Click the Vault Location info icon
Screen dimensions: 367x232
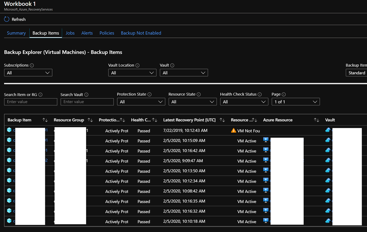point(138,66)
